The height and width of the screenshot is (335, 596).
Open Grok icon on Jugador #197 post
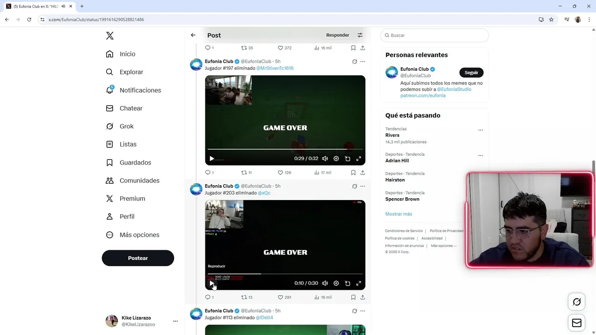point(354,61)
